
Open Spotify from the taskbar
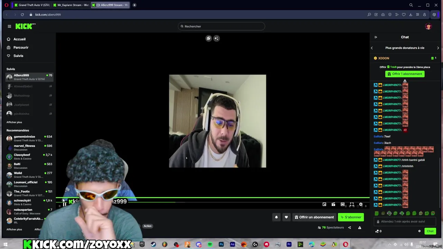(210, 245)
